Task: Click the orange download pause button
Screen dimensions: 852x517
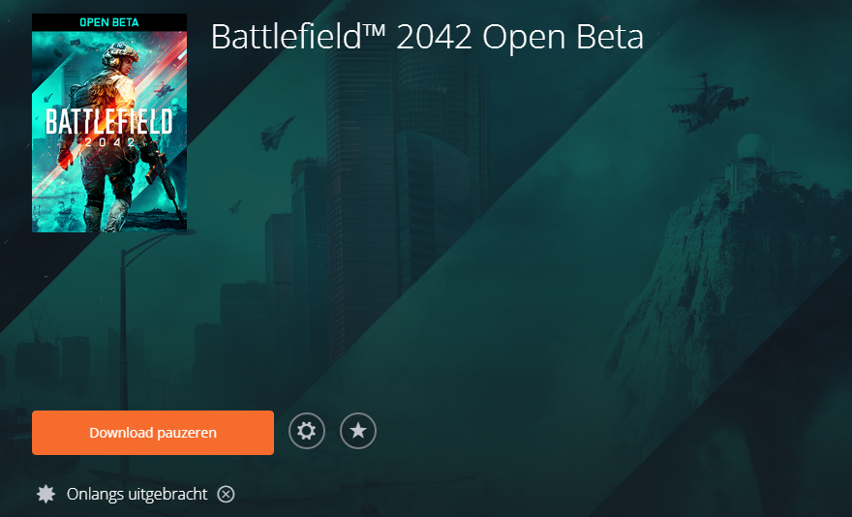Action: pos(153,433)
